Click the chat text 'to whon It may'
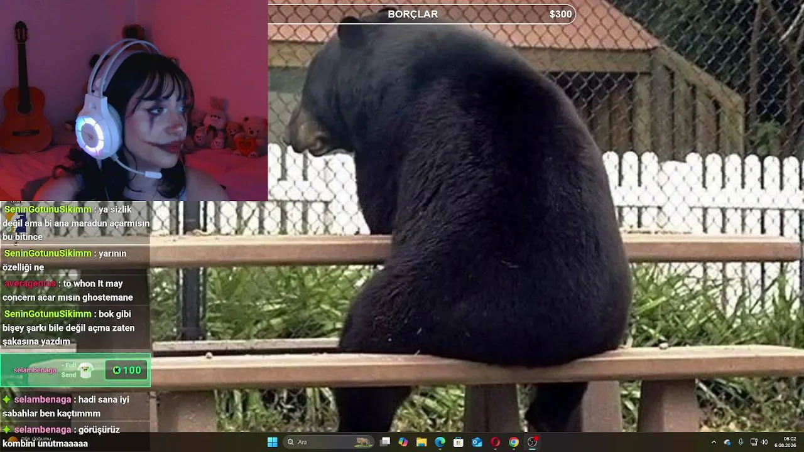Screen dimensions: 804x452 [93, 284]
